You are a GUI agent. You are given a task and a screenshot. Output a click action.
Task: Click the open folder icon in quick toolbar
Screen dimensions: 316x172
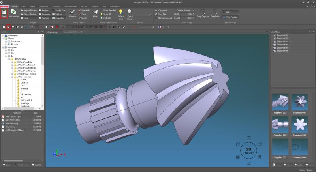coord(8,27)
